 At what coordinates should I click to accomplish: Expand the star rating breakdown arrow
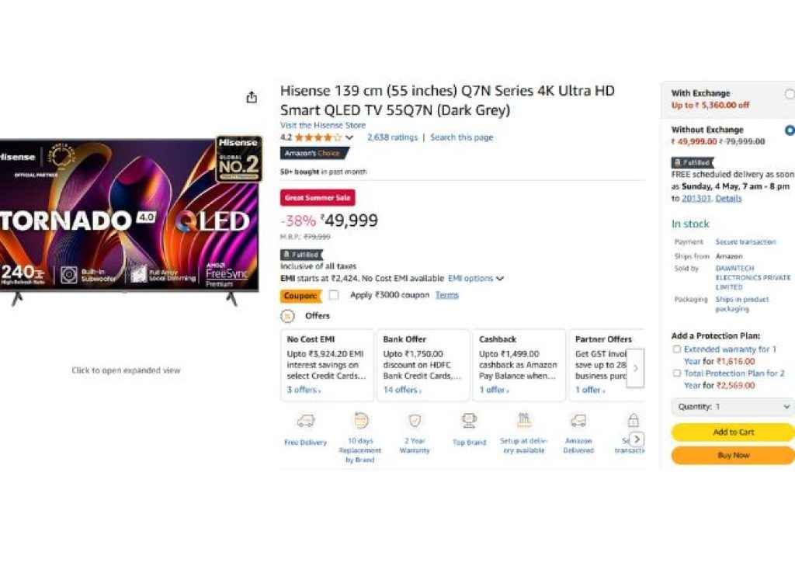(x=349, y=138)
